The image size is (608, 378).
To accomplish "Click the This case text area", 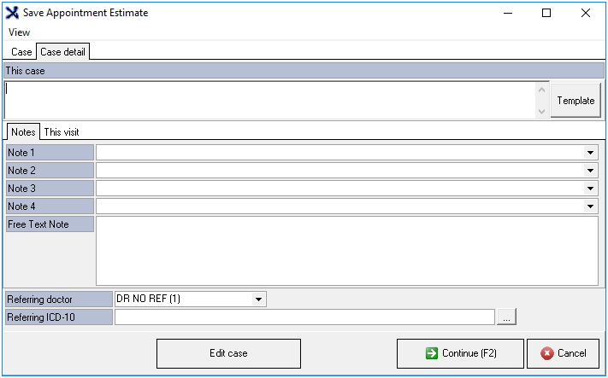I will click(269, 101).
